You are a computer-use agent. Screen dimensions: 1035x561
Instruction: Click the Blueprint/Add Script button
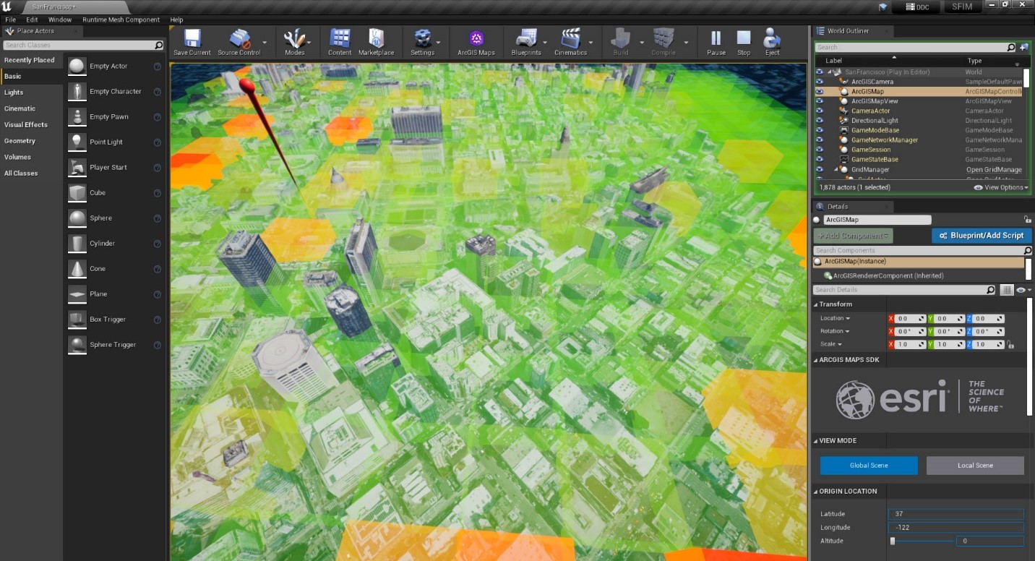coord(982,236)
